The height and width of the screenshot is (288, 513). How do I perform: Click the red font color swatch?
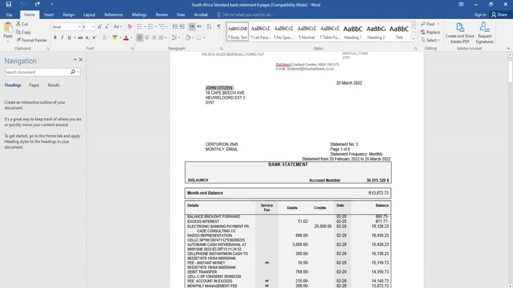tap(126, 38)
